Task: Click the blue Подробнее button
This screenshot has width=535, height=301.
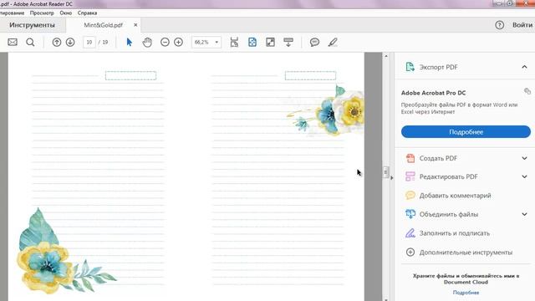Action: [466, 132]
